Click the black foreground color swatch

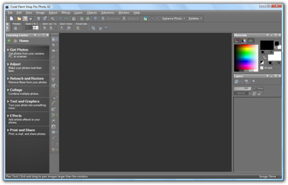pyautogui.click(x=267, y=45)
